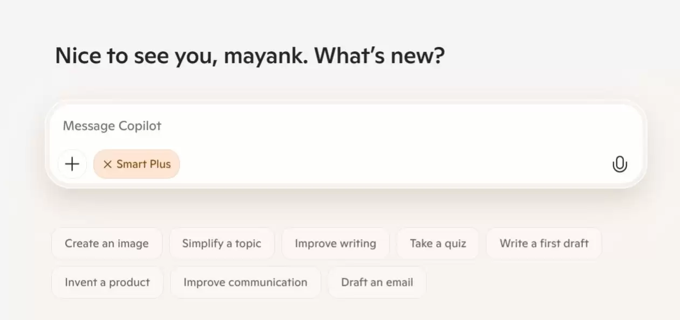The height and width of the screenshot is (320, 680).
Task: Choose Write a first draft suggestion
Action: click(543, 244)
